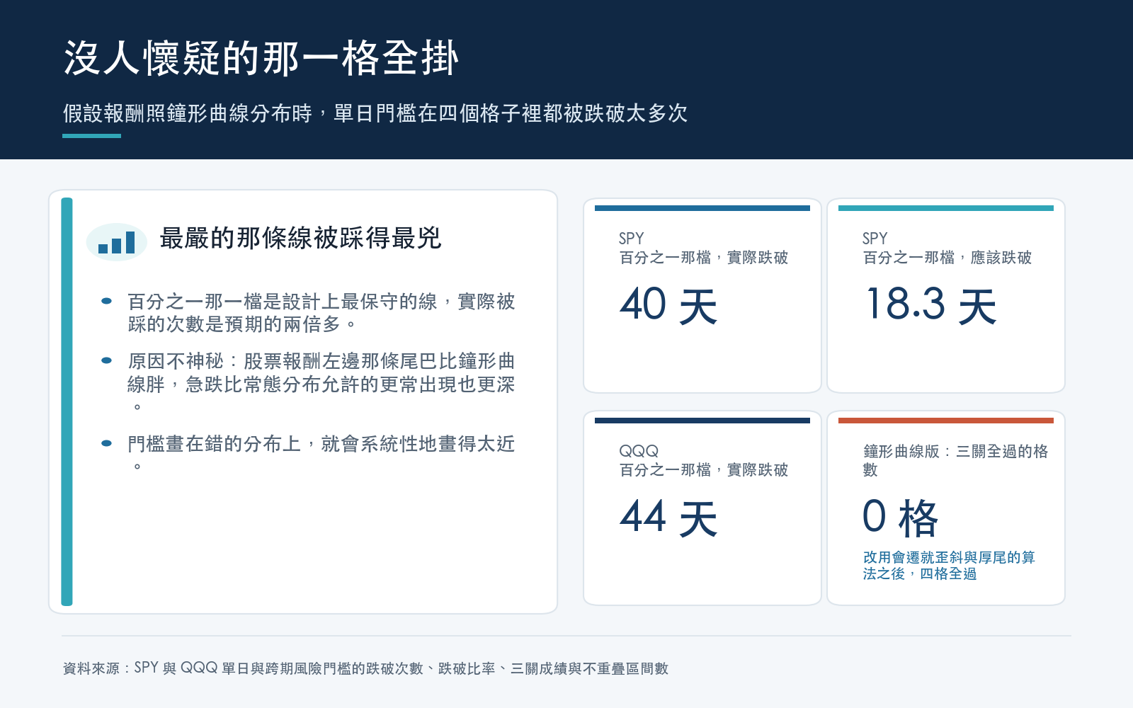Click the 資料來源 footer line
1133x708 pixels.
click(x=365, y=668)
